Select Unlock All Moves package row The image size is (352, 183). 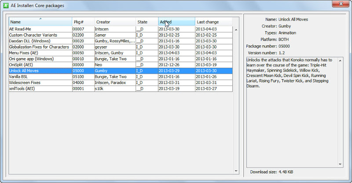pos(121,71)
